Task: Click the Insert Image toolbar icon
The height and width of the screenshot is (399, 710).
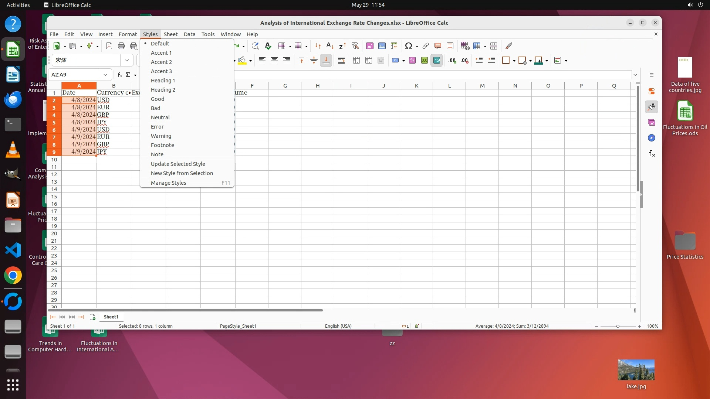Action: 369,46
